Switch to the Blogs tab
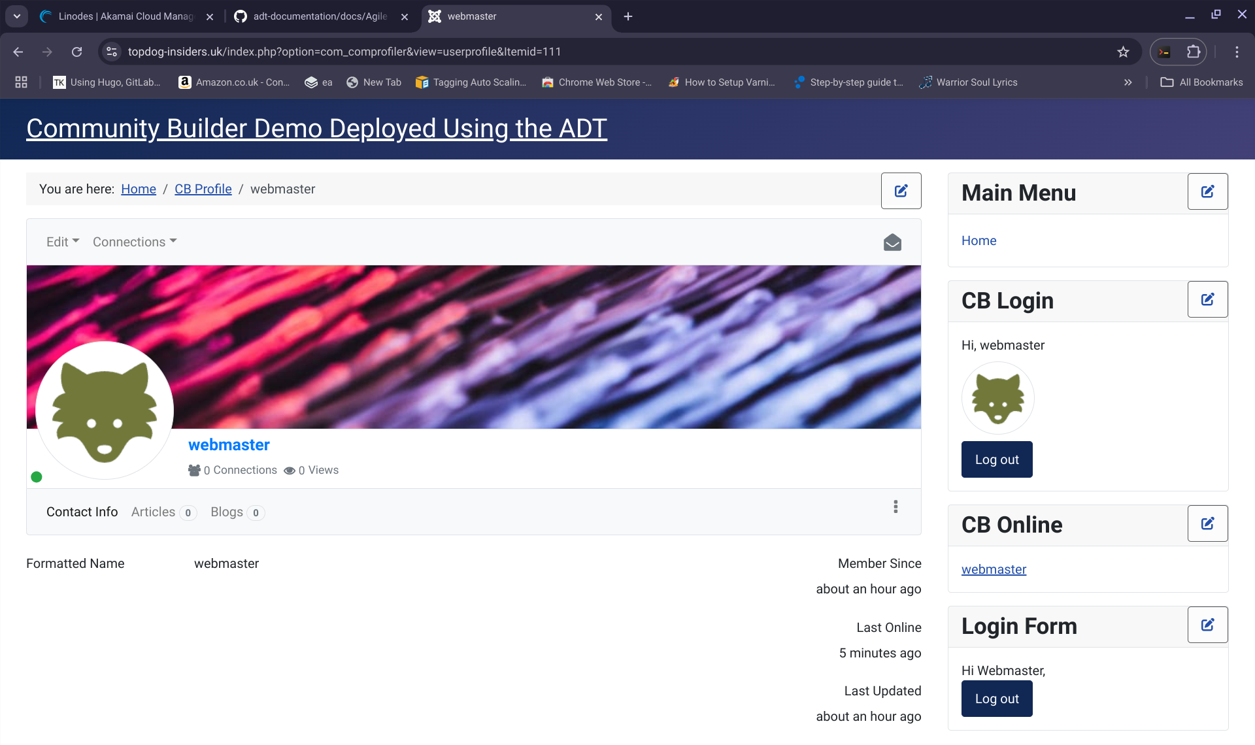 click(x=227, y=512)
